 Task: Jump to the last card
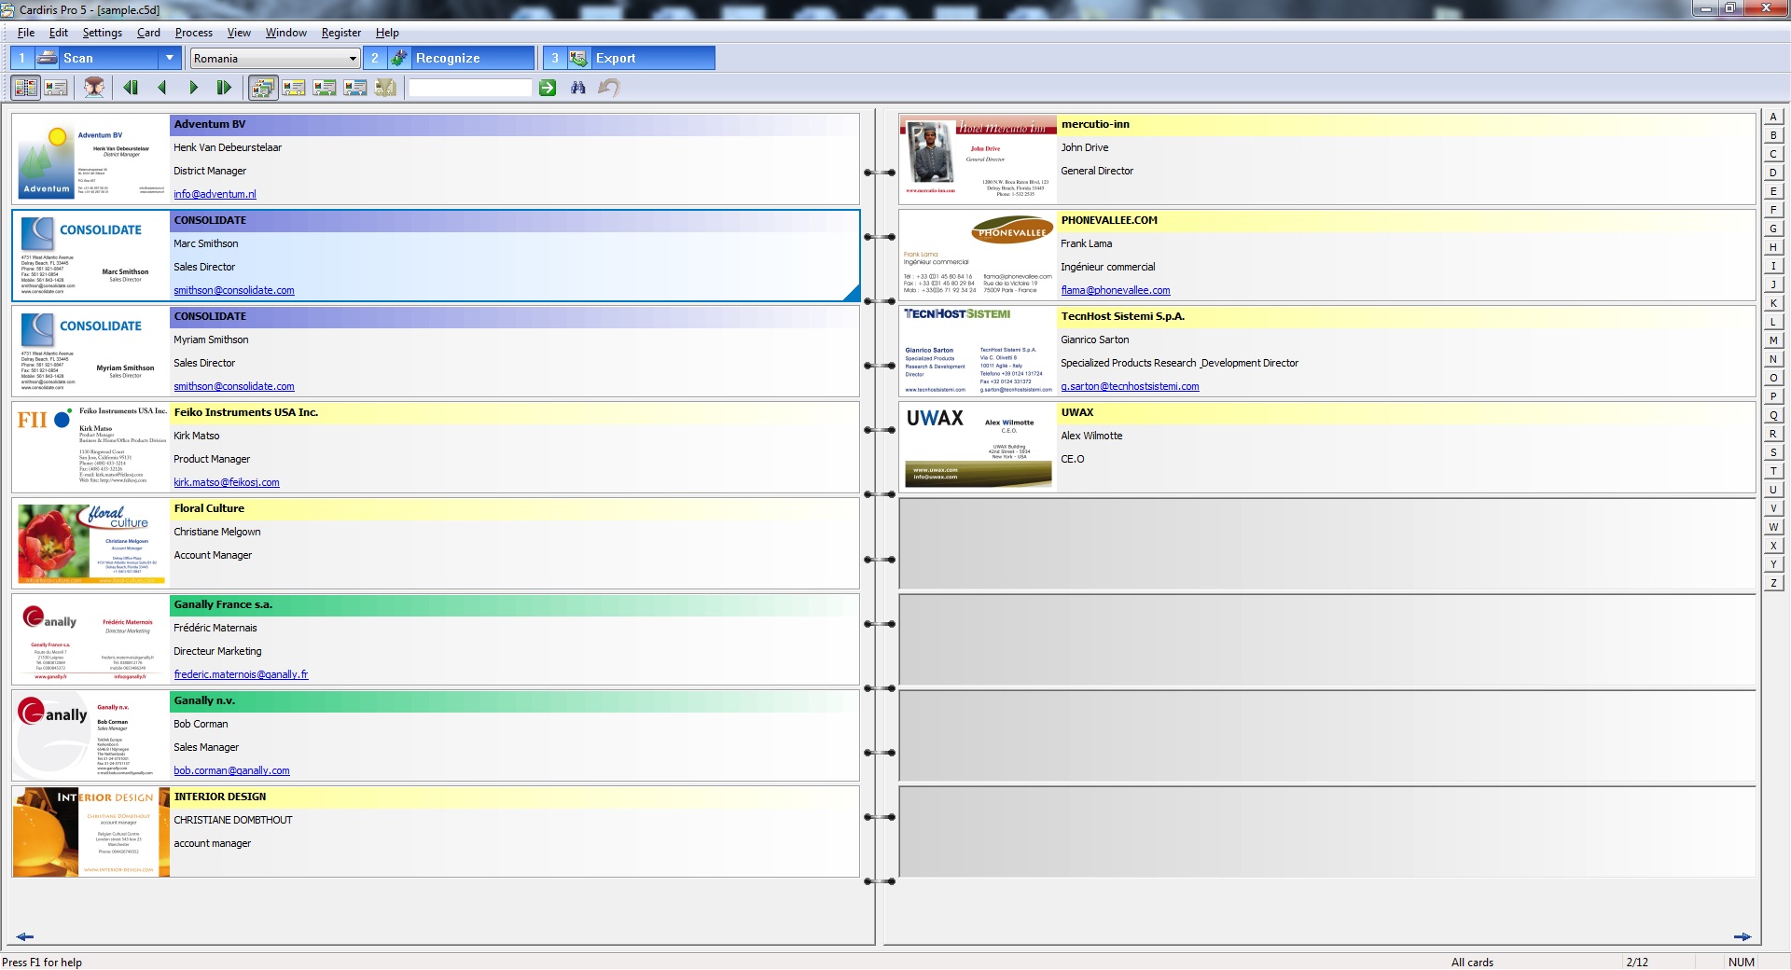(x=224, y=88)
